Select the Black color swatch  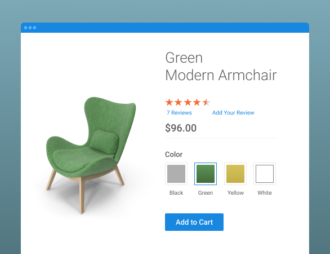coord(176,174)
